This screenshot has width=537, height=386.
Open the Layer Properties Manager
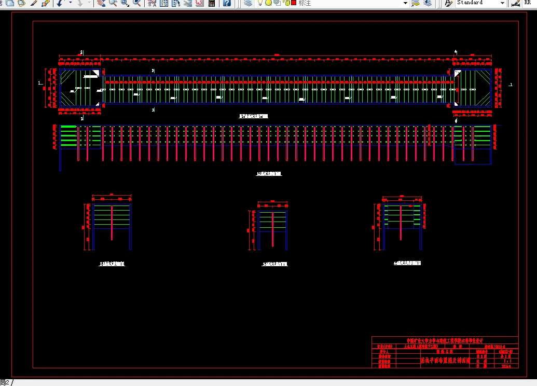tap(248, 3)
